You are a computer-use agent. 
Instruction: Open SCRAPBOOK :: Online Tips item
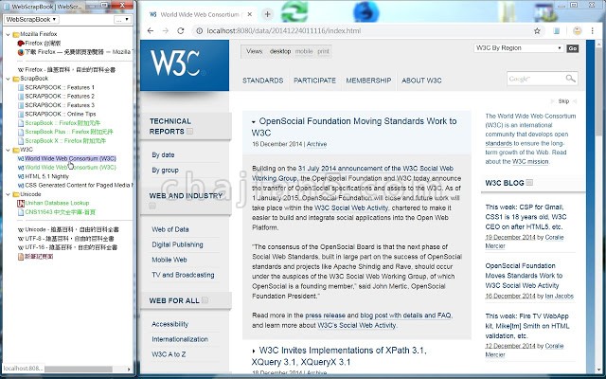click(x=61, y=115)
